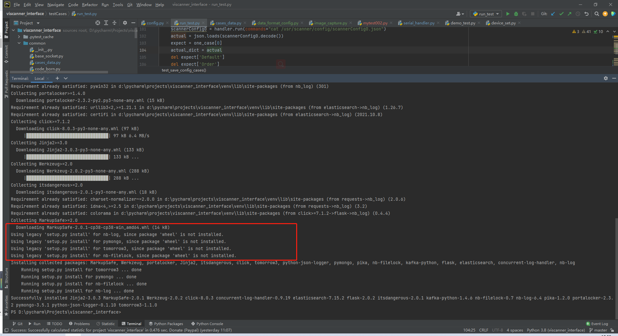618x336 pixels.
Task: Open the Python Console tool window
Action: [207, 323]
